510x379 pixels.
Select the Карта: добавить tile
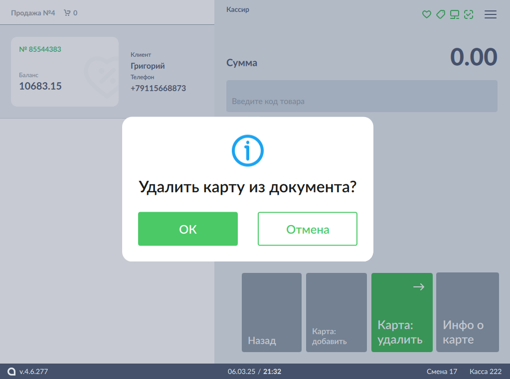pyautogui.click(x=336, y=312)
